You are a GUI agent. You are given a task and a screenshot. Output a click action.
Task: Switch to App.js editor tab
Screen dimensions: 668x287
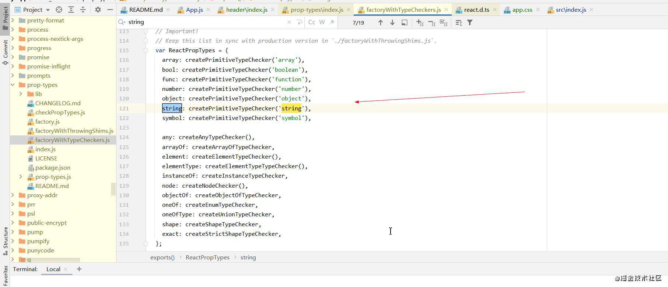click(194, 10)
